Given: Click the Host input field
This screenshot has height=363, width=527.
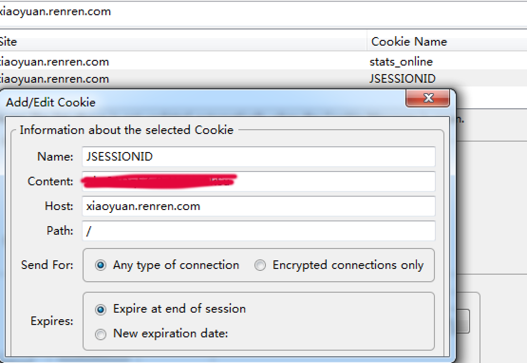Looking at the screenshot, I should click(258, 206).
